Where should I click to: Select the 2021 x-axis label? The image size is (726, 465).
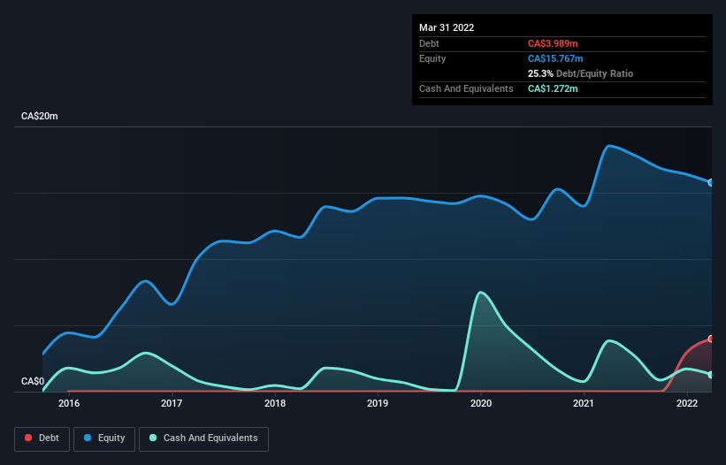tap(584, 403)
